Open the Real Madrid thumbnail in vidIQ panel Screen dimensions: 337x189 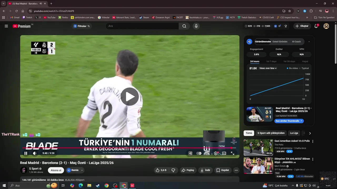[x=260, y=114]
